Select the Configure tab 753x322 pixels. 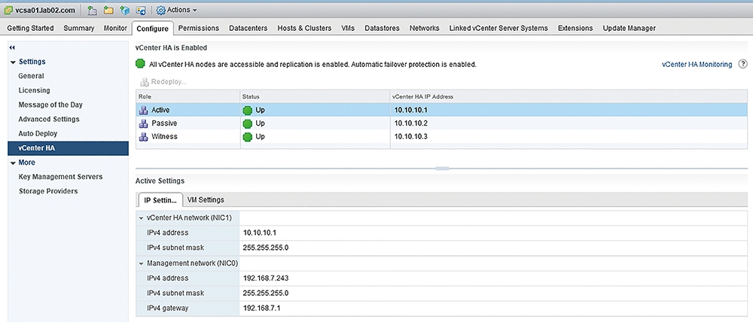152,29
